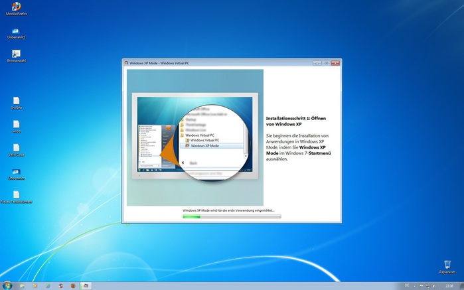The width and height of the screenshot is (464, 290).
Task: Open the Windows Start menu orb
Action: tap(7, 285)
